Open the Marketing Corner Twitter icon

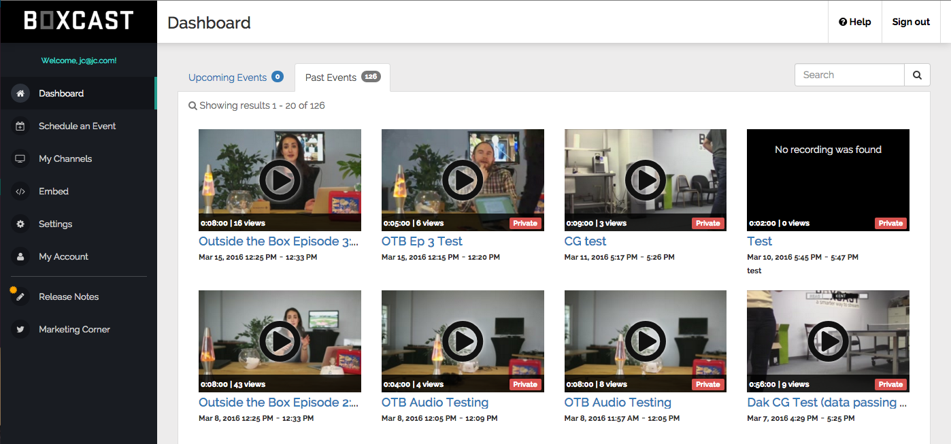(20, 329)
